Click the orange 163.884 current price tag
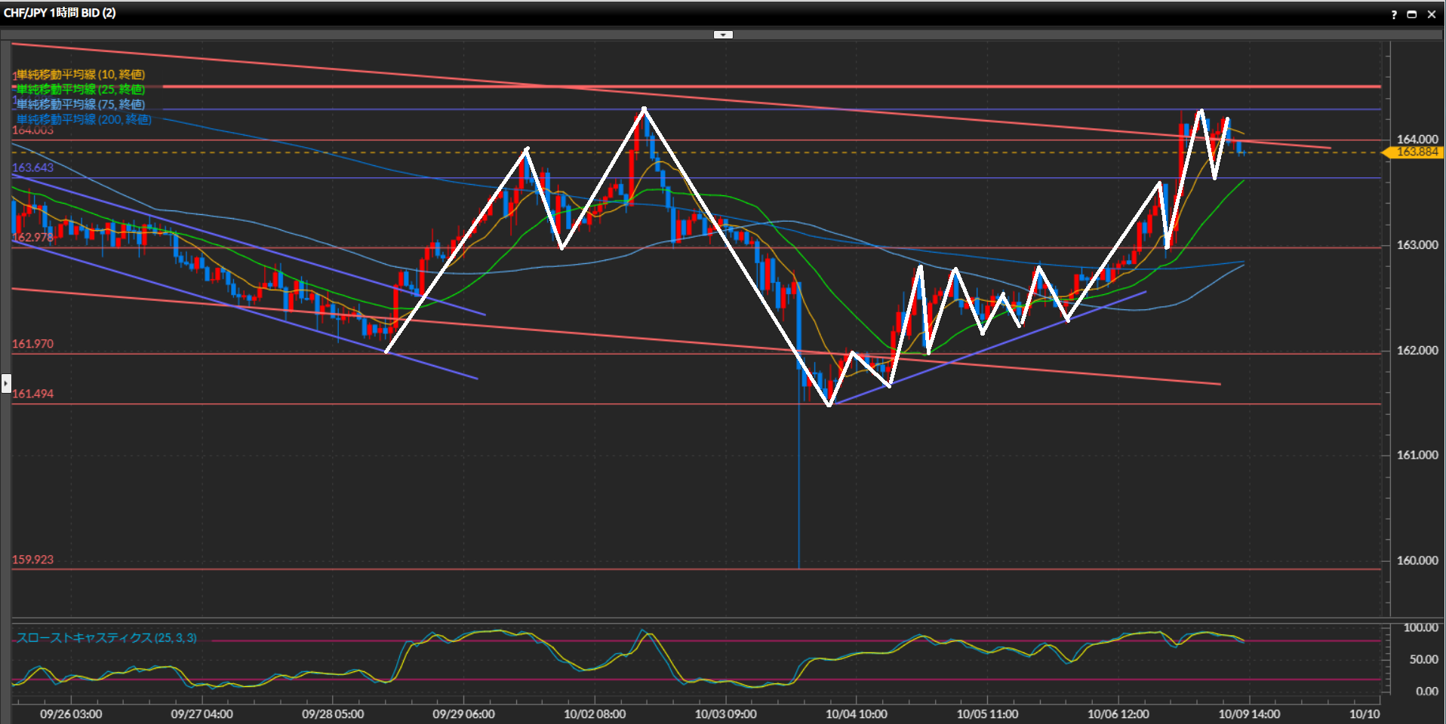 (1416, 152)
